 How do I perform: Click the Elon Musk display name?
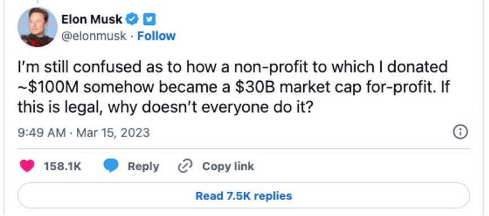tap(91, 19)
